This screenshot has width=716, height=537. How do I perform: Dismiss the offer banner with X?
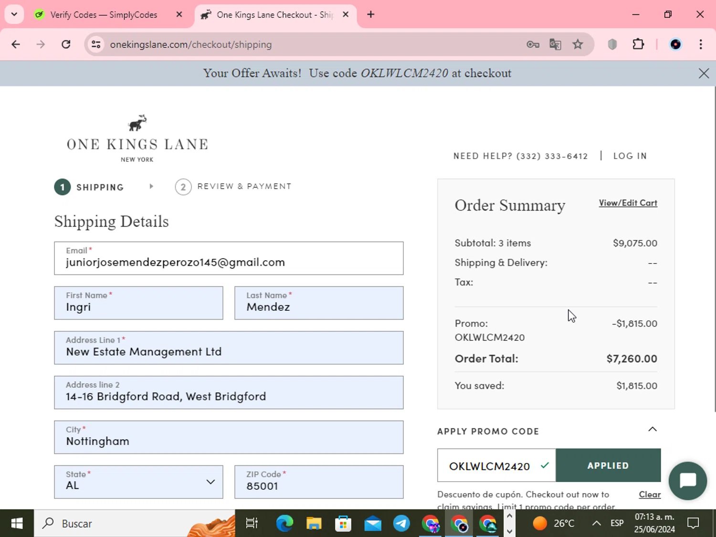tap(704, 73)
